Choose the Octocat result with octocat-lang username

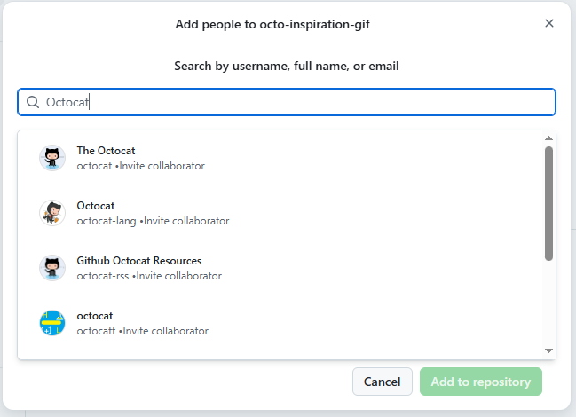pyautogui.click(x=96, y=206)
